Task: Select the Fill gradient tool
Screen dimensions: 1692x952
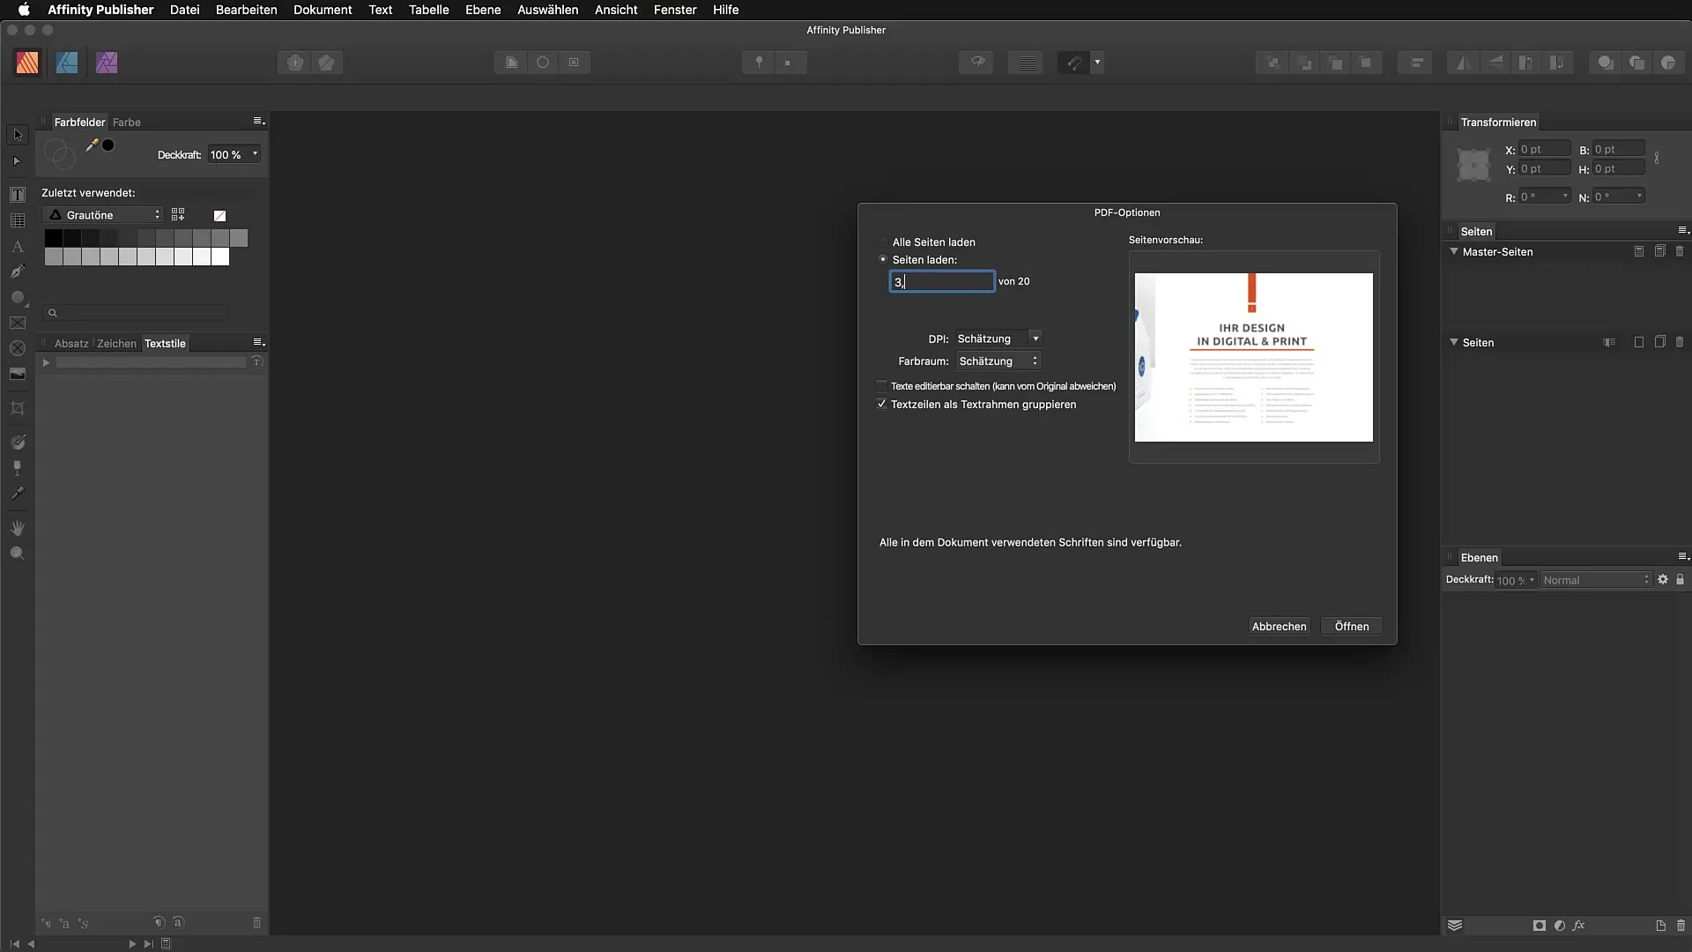Action: (18, 442)
